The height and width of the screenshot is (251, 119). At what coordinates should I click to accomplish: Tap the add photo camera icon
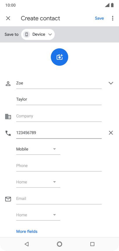point(60,57)
